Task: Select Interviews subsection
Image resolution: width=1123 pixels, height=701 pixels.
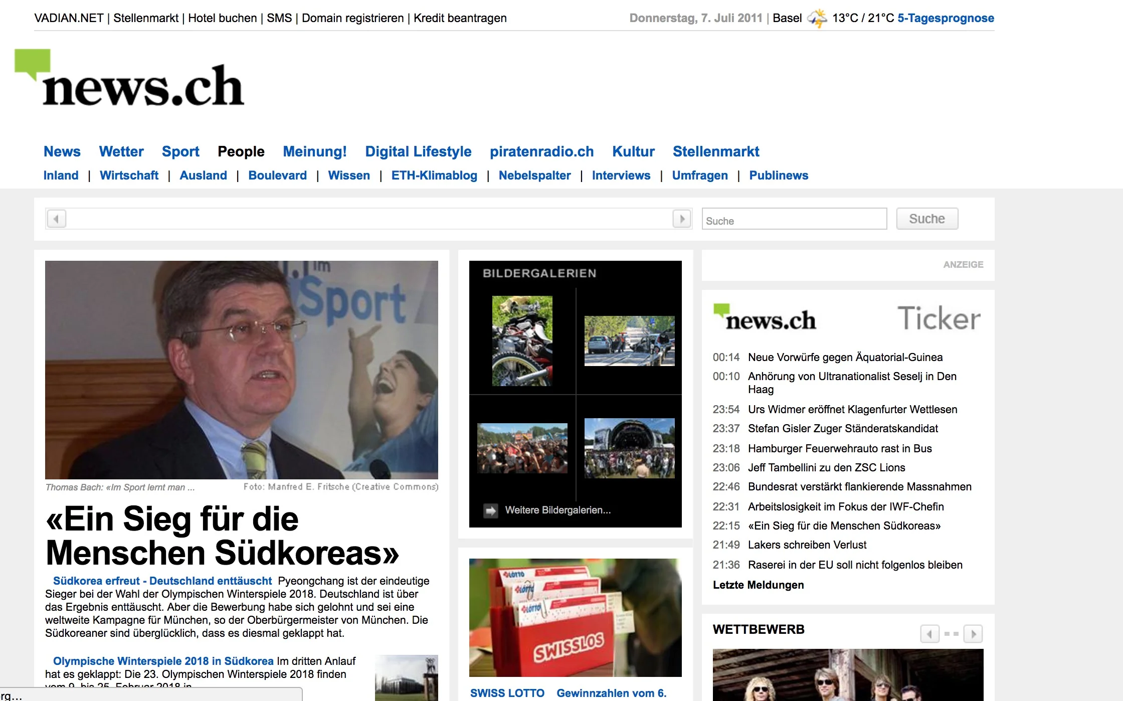Action: point(621,176)
